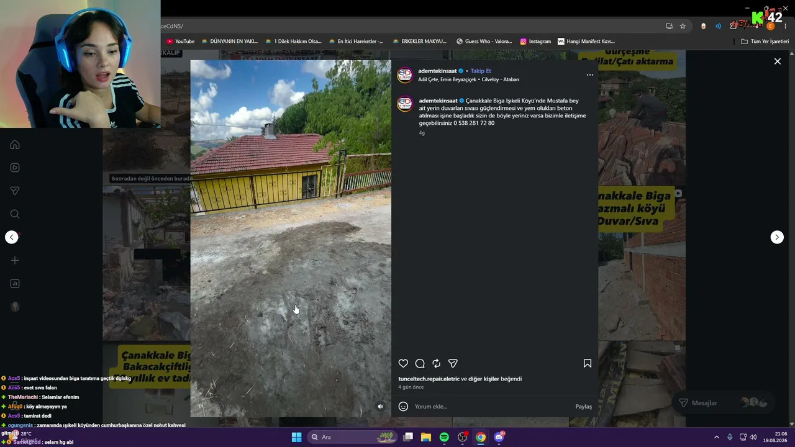Open Direct messages paper-plane icon in sidebar
Viewport: 795px width, 447px height.
pos(15,191)
